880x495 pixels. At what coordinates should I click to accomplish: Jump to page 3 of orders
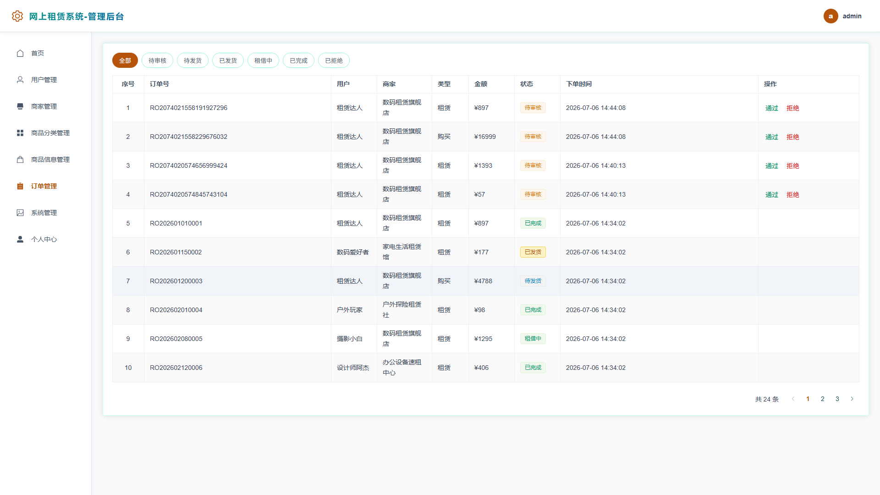837,399
